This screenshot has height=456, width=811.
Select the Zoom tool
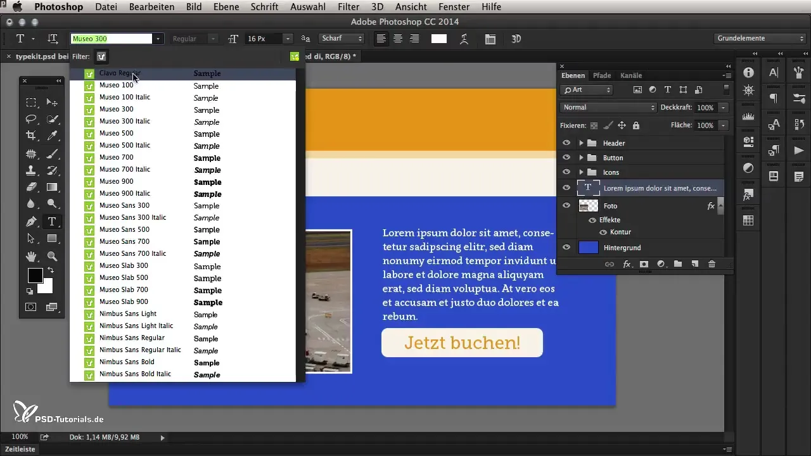point(53,256)
